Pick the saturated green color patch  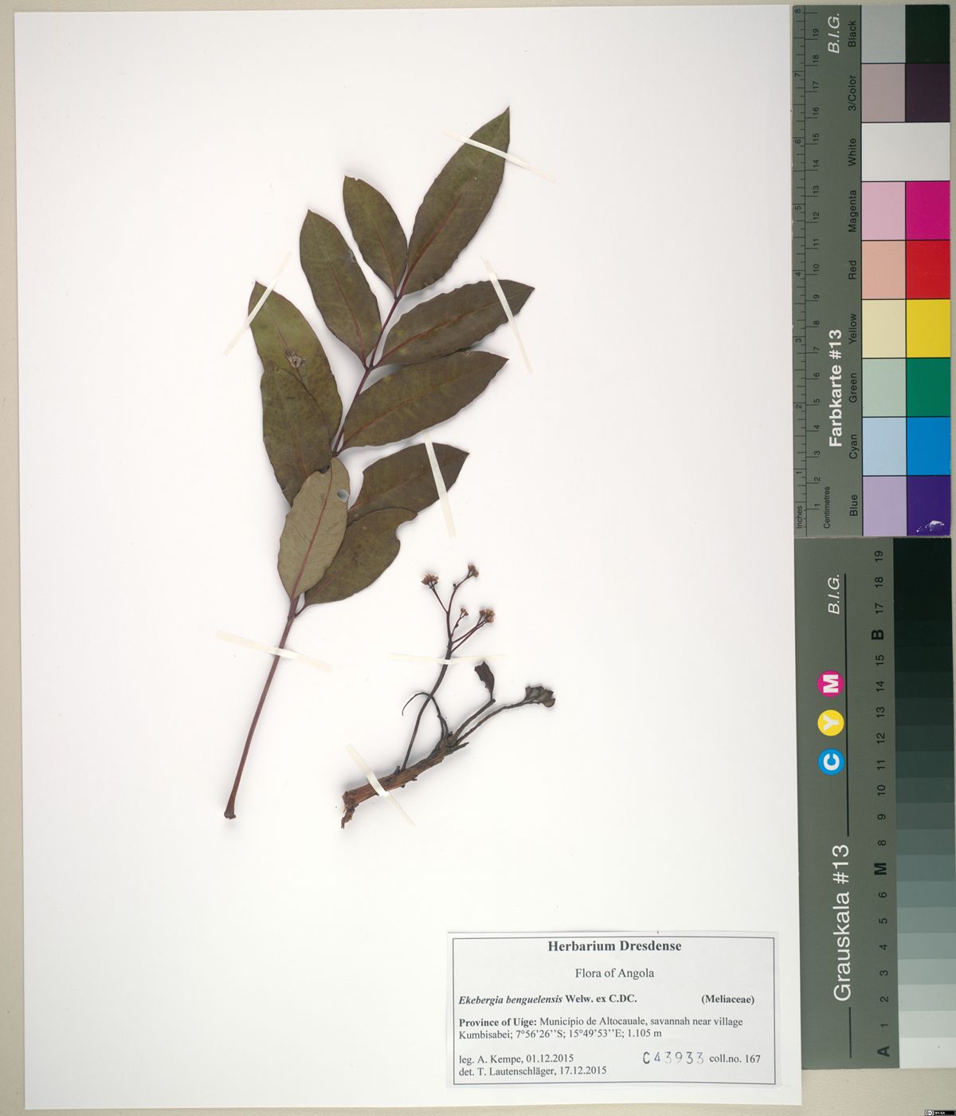pos(927,387)
